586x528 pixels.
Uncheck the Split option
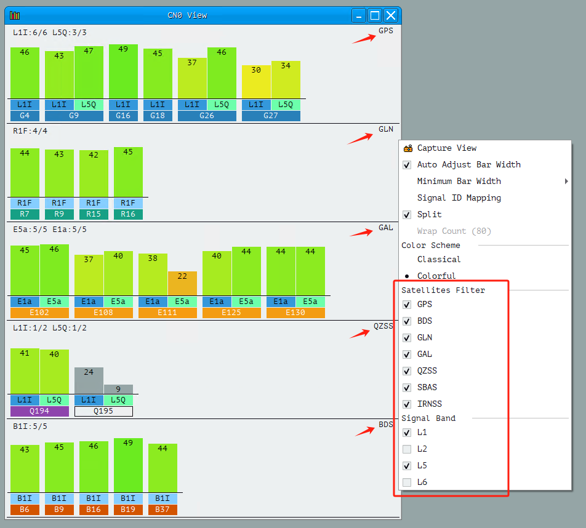click(x=407, y=215)
